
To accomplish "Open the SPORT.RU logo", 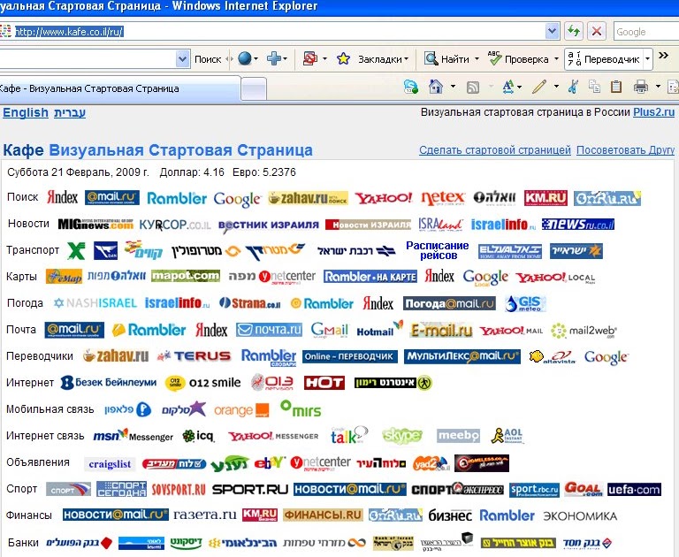I will pyautogui.click(x=250, y=490).
